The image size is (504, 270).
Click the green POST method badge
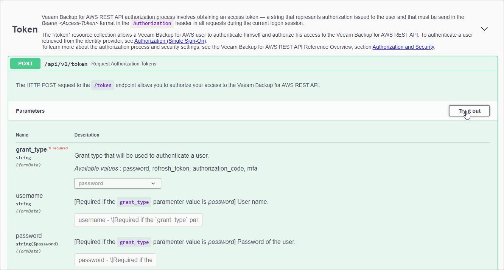[25, 64]
